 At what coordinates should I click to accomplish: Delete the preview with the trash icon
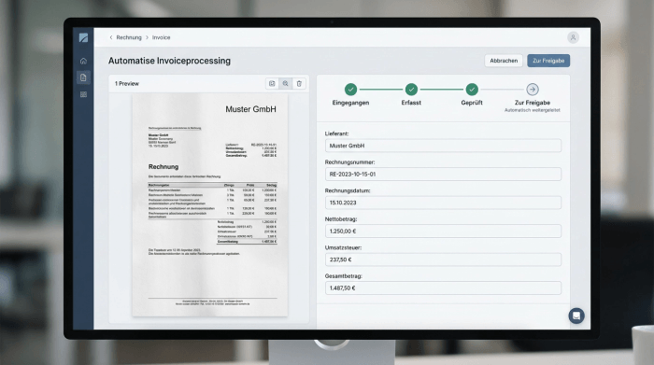tap(299, 83)
